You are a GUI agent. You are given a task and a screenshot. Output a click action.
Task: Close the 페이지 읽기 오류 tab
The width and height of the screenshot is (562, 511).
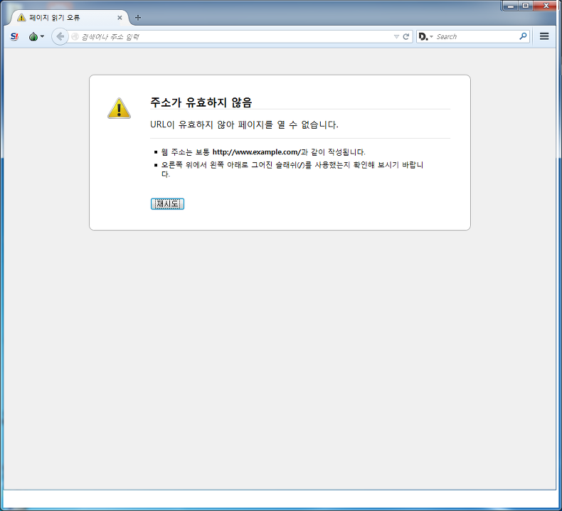point(120,18)
